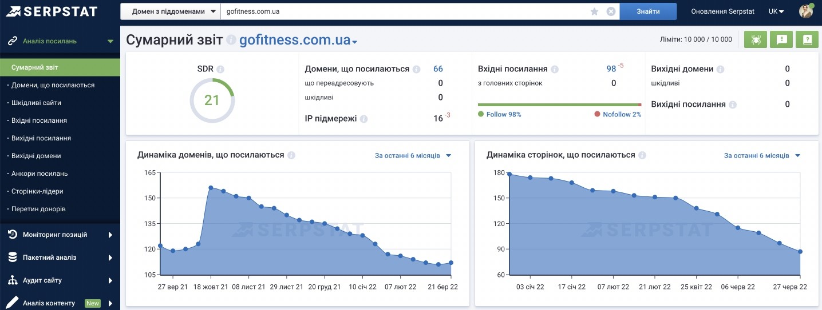Click the green exclamation feedback button
This screenshot has height=310, width=822.
[x=781, y=39]
